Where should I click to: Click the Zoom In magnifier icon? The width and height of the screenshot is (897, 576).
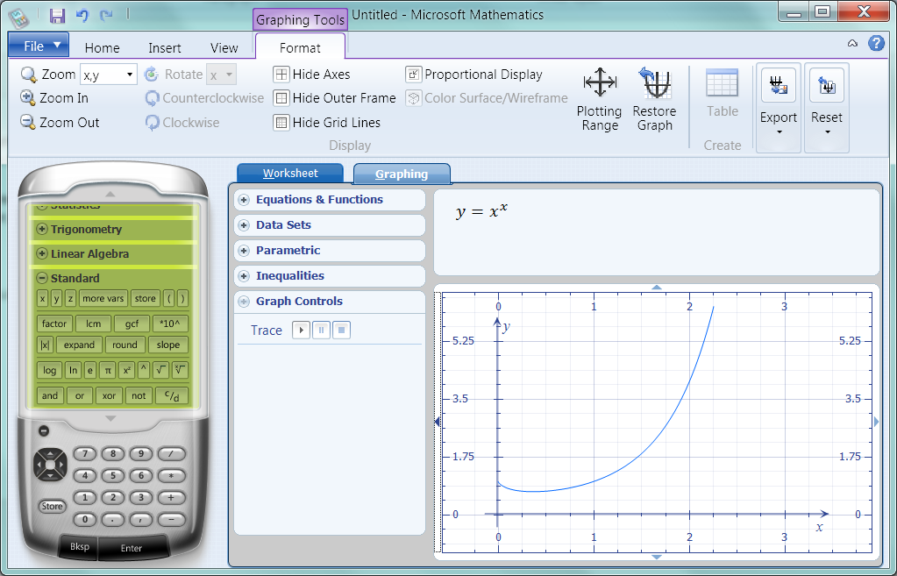pos(28,98)
